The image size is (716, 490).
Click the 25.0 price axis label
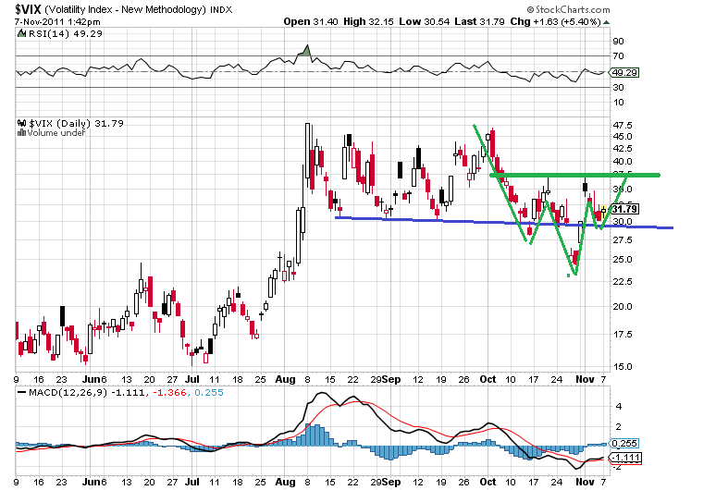[623, 260]
